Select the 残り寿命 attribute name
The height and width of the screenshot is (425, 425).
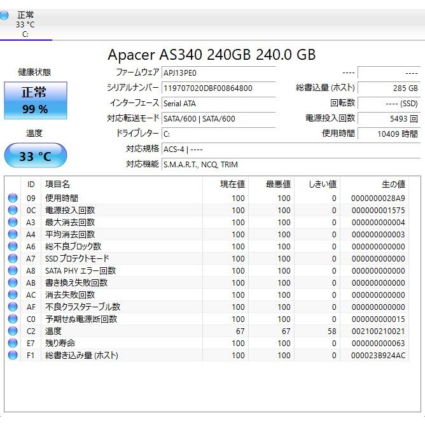pyautogui.click(x=60, y=343)
